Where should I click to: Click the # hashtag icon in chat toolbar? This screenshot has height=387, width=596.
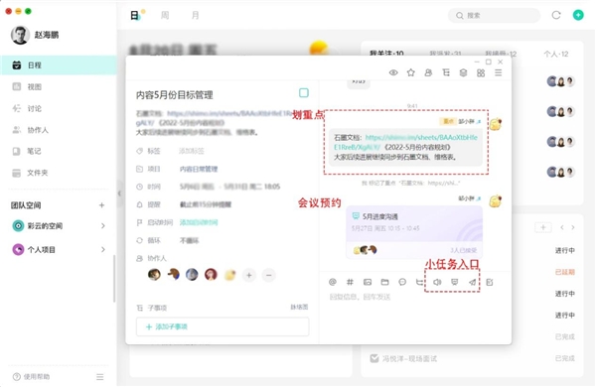(x=350, y=282)
